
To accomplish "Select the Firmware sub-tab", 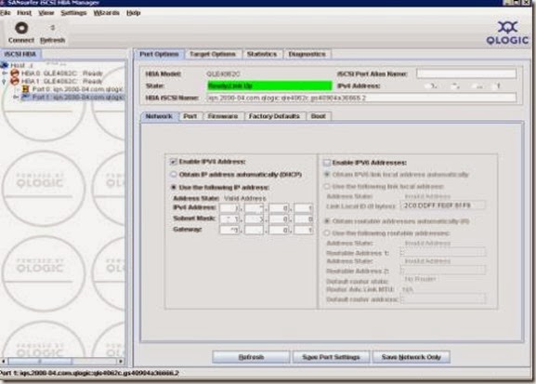I will pyautogui.click(x=223, y=116).
